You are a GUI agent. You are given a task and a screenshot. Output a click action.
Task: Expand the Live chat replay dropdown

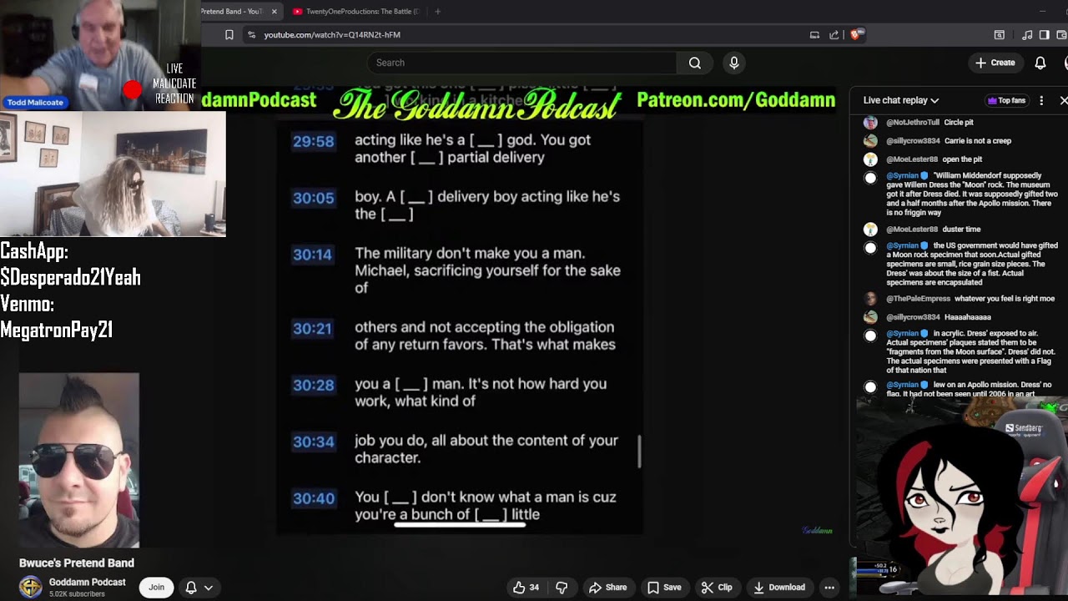click(901, 100)
